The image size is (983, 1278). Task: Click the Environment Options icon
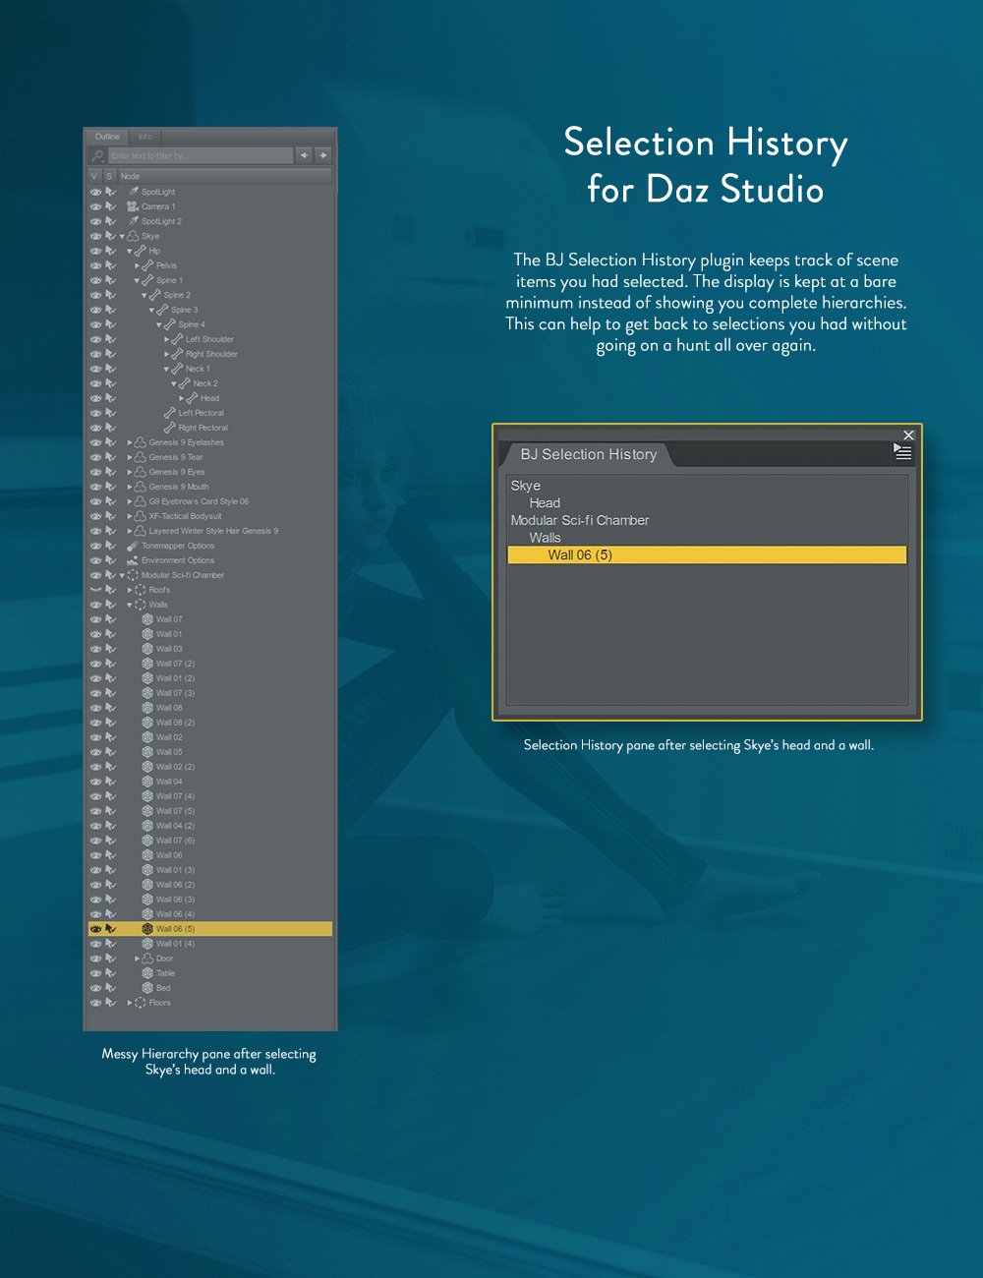point(131,560)
